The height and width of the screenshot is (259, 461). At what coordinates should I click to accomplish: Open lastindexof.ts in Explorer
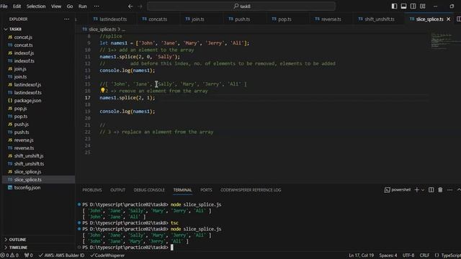coord(27,93)
